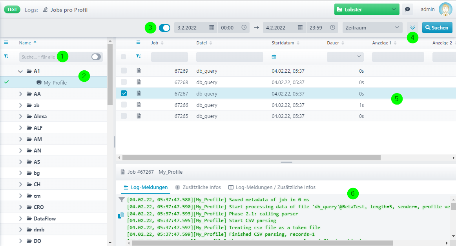Open the clock picker for start time 00:00

tap(244, 28)
